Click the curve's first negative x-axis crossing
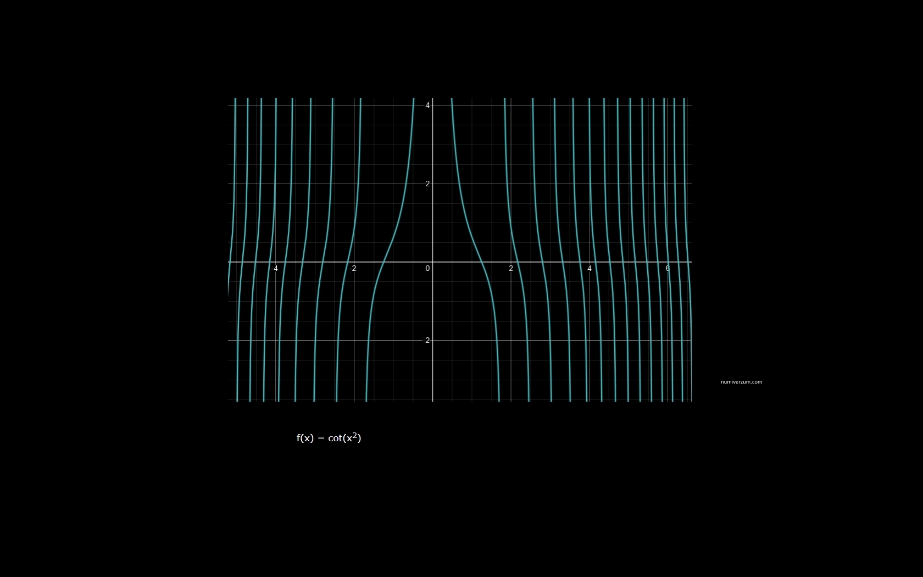Screen dimensions: 923x577 [x=383, y=262]
